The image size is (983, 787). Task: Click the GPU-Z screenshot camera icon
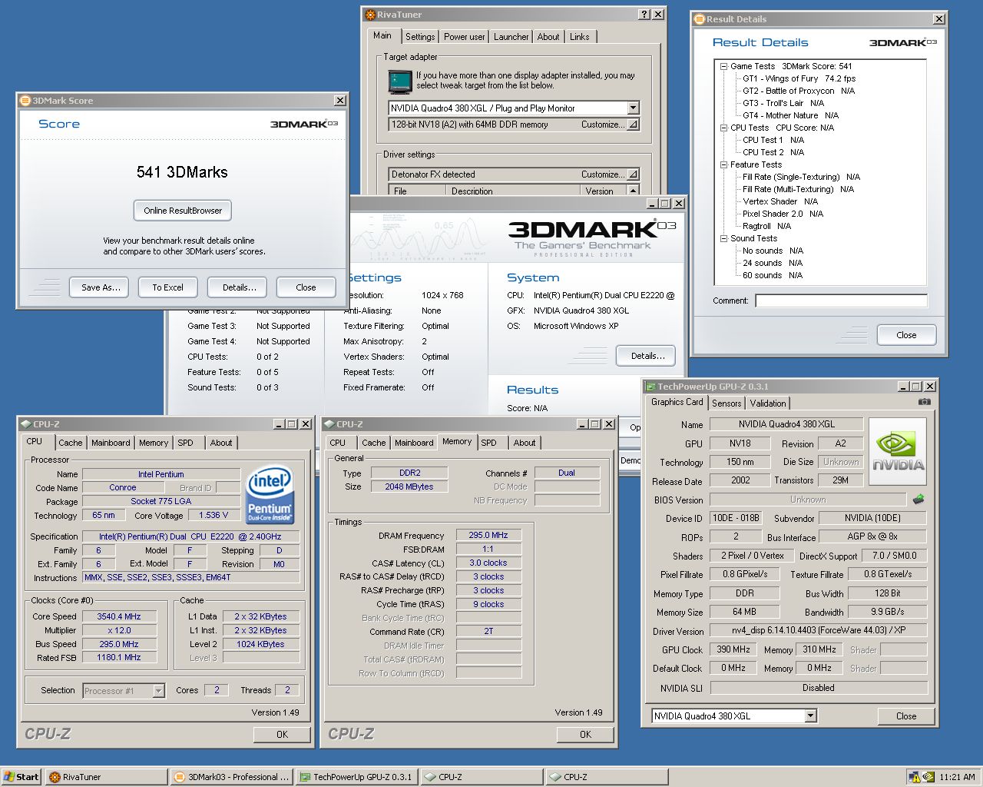tap(924, 402)
